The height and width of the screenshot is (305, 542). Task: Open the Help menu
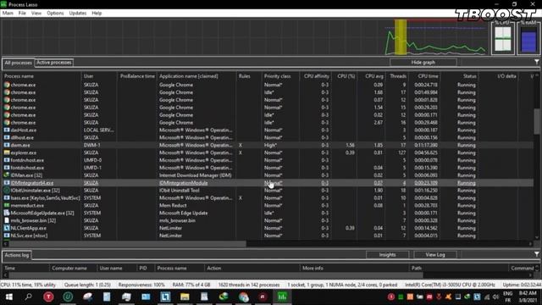97,14
